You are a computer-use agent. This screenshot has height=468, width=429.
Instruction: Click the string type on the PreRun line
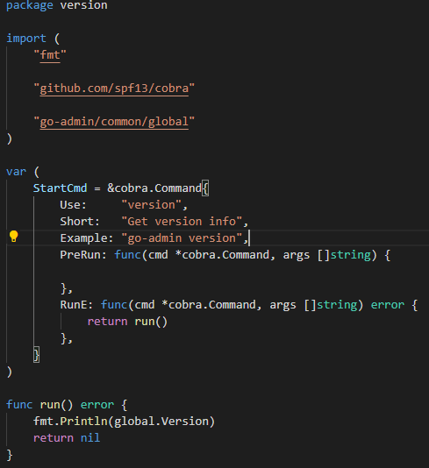(x=350, y=255)
